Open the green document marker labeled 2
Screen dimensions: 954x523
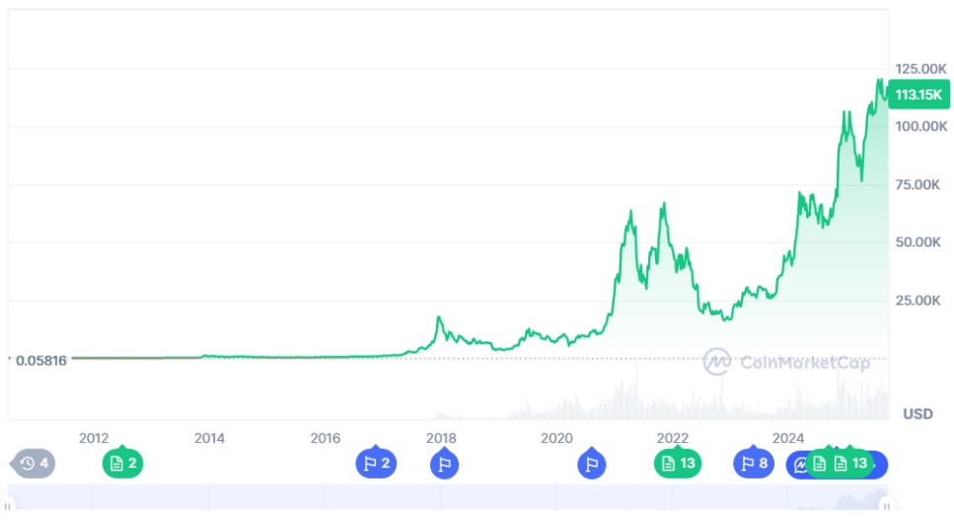(x=122, y=463)
